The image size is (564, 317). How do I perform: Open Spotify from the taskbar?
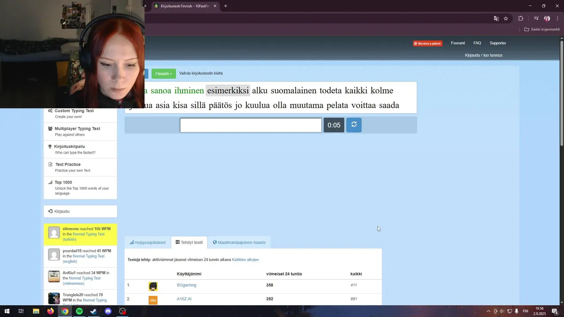coord(79,311)
